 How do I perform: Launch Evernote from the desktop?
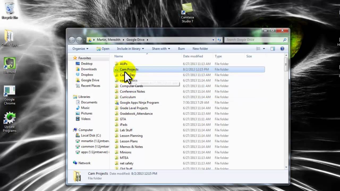[10, 65]
